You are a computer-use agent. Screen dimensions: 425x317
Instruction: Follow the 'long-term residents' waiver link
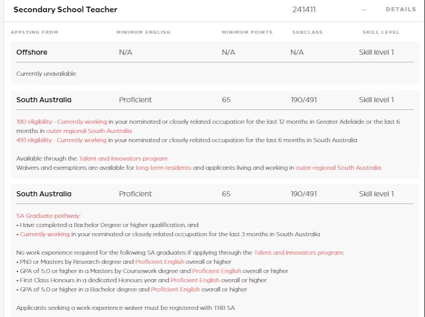(163, 168)
